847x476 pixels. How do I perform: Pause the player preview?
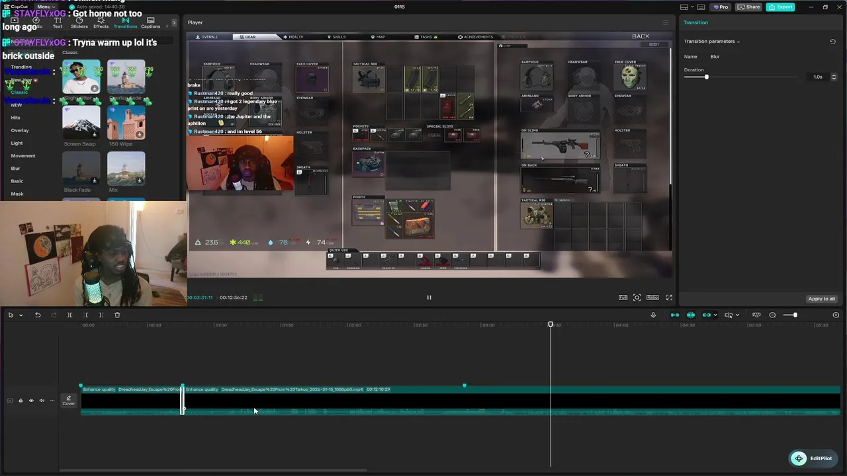click(429, 297)
